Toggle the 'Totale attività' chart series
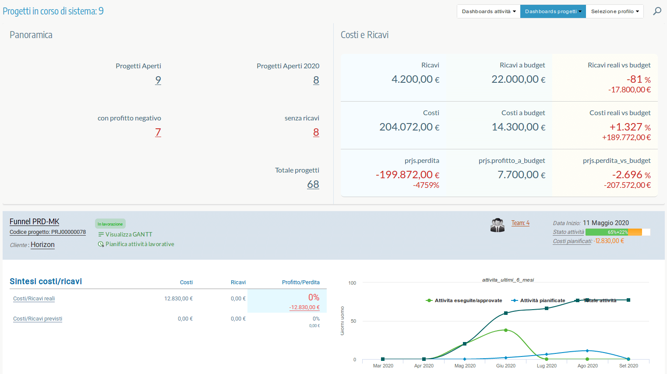 600,300
